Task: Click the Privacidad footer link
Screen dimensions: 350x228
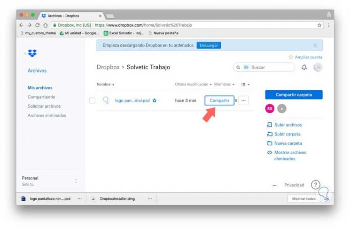Action: (x=294, y=185)
